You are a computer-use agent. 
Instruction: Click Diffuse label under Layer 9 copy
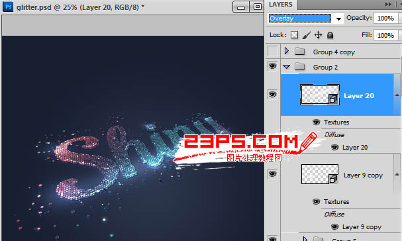click(x=334, y=214)
